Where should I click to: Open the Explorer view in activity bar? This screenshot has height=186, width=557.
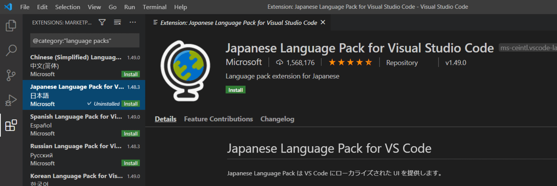click(11, 25)
